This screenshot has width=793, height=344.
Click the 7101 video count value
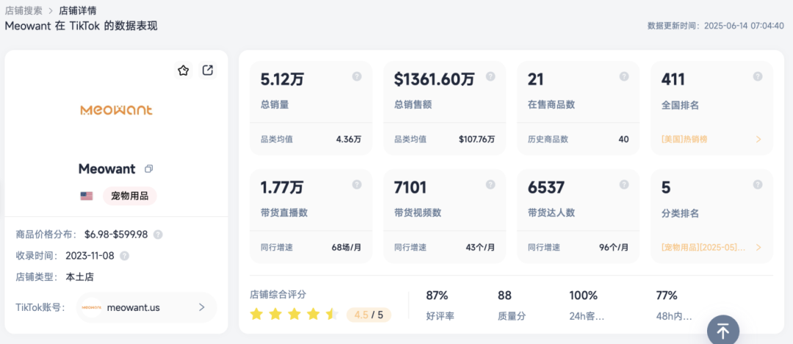[410, 188]
